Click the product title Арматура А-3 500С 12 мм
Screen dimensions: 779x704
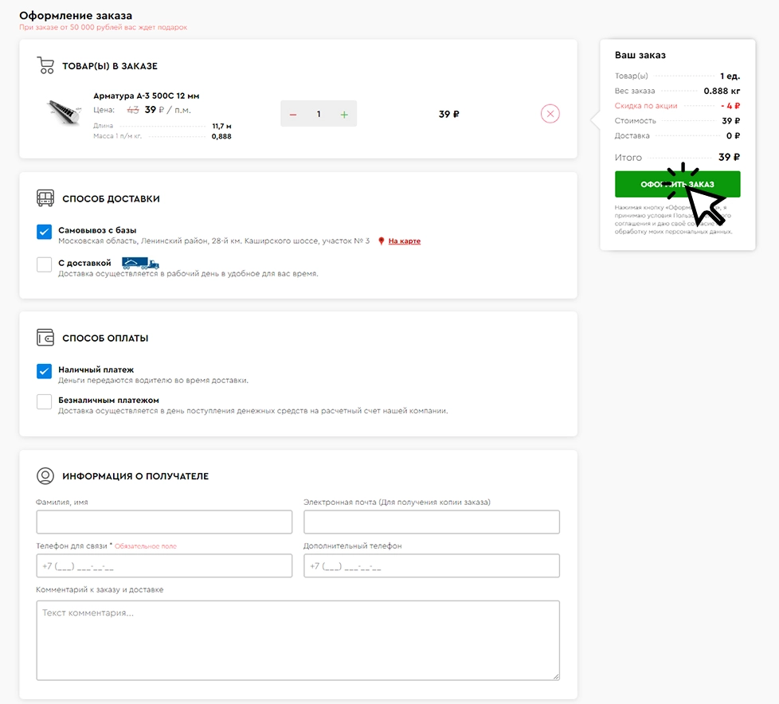coord(146,96)
